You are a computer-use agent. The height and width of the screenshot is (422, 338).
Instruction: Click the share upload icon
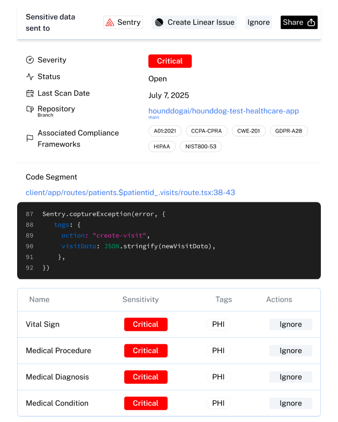click(x=311, y=23)
